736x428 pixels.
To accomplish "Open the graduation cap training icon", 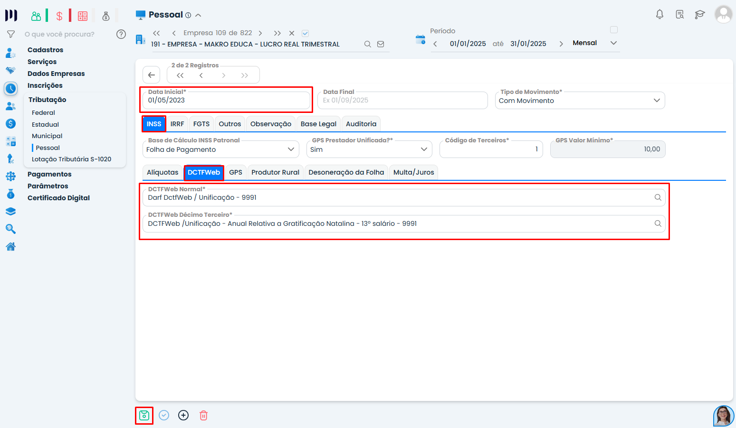I will [699, 14].
